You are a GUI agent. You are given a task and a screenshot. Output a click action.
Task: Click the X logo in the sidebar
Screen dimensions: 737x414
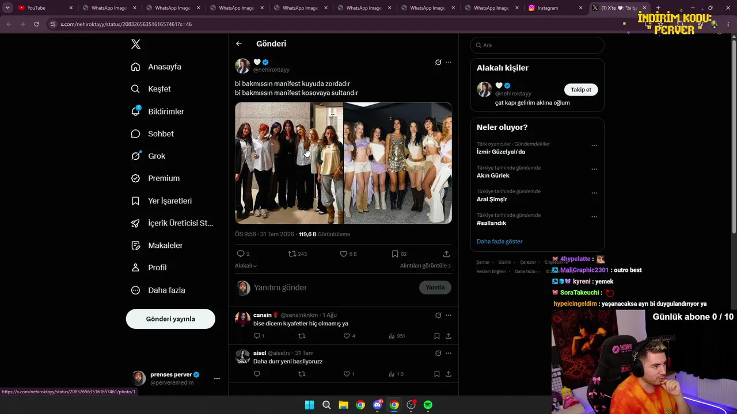coord(136,44)
